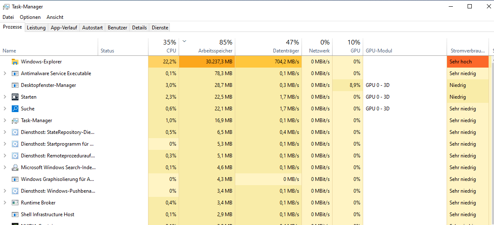
Task: Expand the Starten process group
Action: (5, 97)
